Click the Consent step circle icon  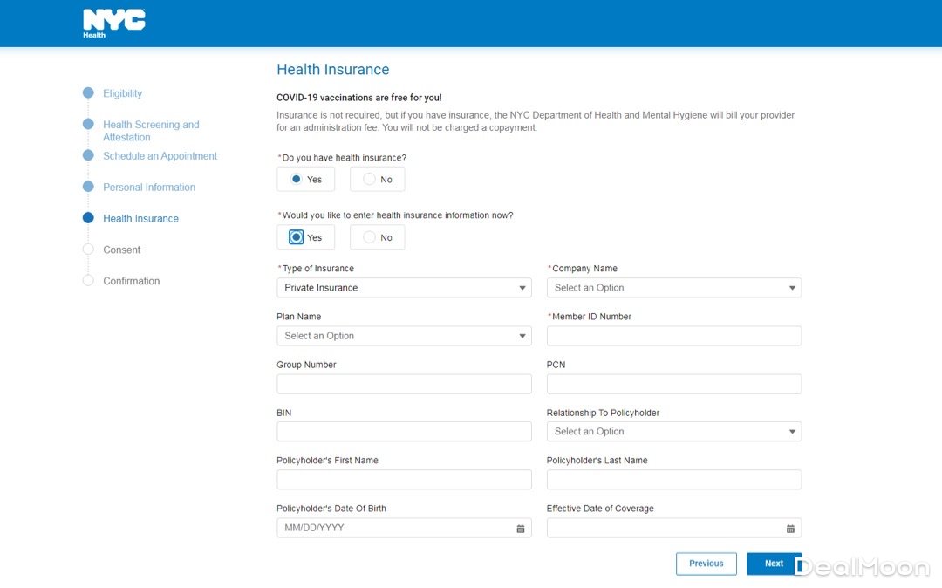click(x=88, y=250)
